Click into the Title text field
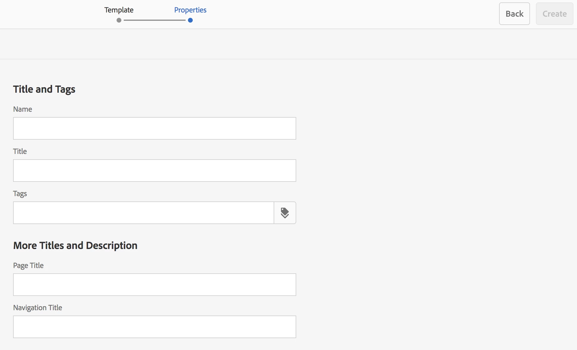 click(154, 171)
